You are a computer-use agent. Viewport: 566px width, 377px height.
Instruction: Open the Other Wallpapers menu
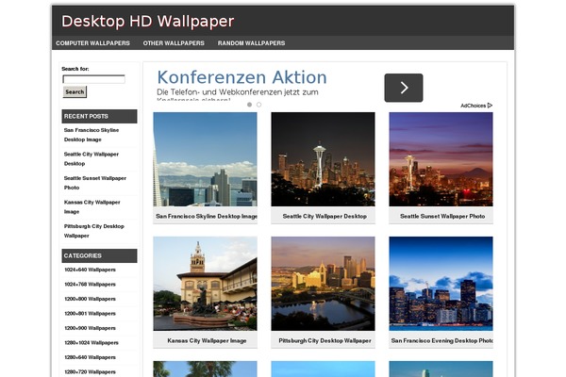[x=174, y=43]
